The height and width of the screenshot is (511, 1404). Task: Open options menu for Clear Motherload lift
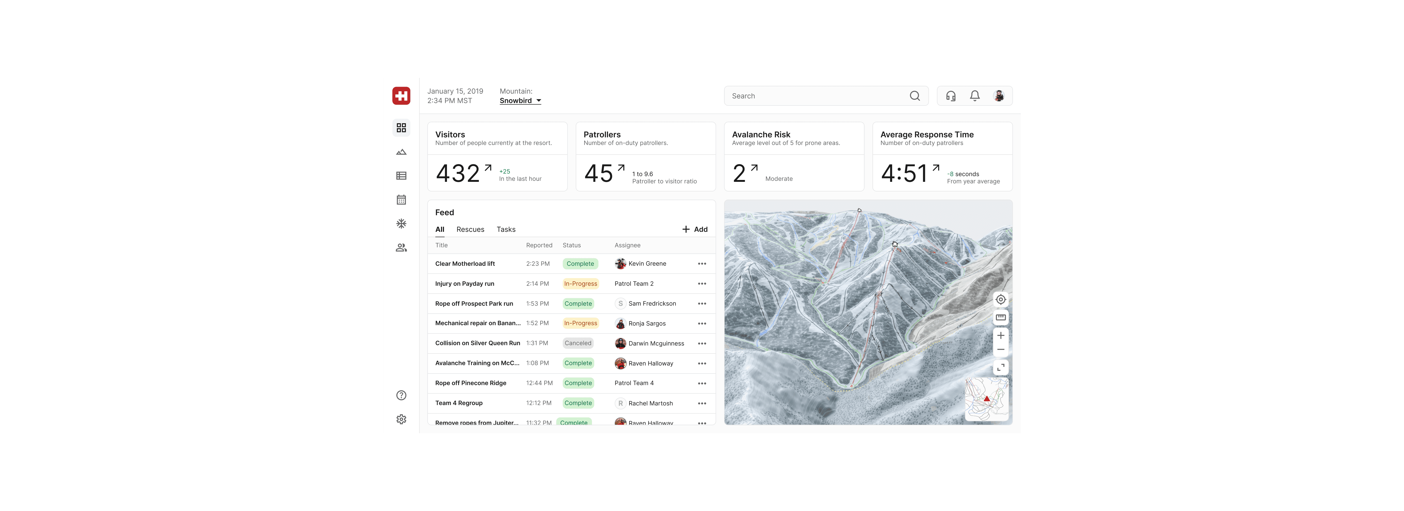701,264
